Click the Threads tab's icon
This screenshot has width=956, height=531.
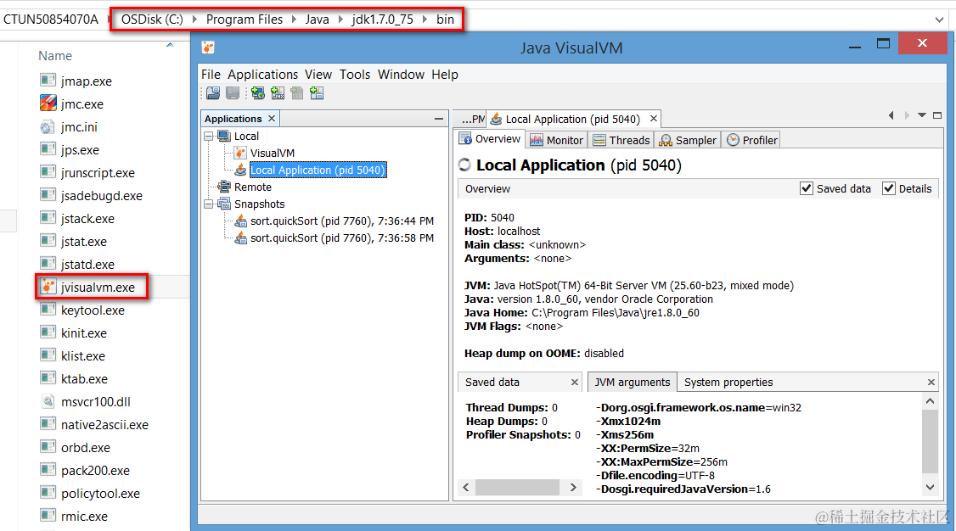[599, 140]
